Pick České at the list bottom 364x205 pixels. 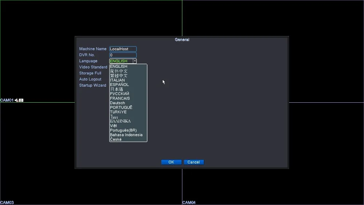click(x=116, y=139)
